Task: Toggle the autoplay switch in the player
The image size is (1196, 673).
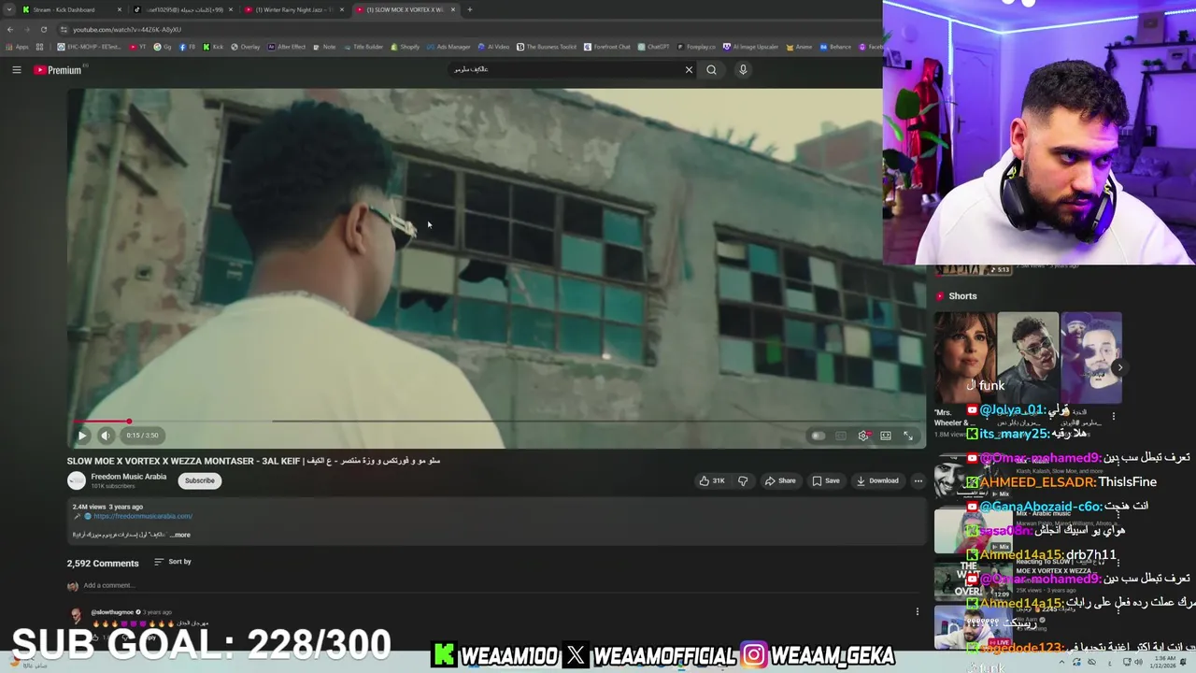Action: pyautogui.click(x=818, y=436)
